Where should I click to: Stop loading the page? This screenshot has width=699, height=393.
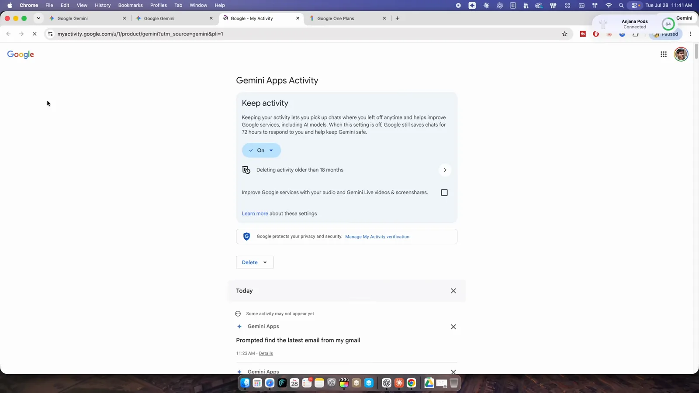click(35, 34)
